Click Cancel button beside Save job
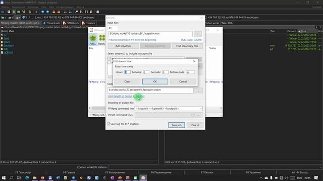The width and height of the screenshot is (323, 181). [195, 125]
